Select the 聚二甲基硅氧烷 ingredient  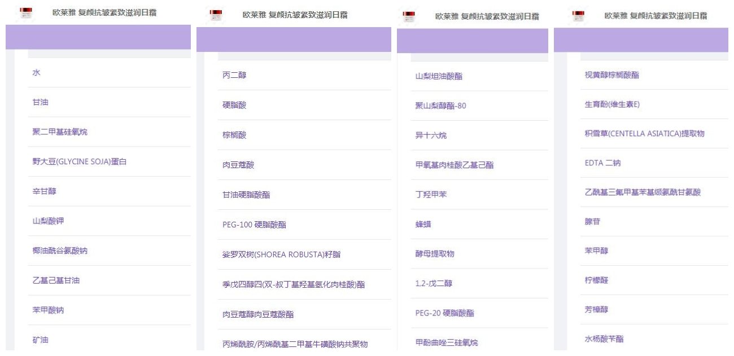click(x=60, y=132)
